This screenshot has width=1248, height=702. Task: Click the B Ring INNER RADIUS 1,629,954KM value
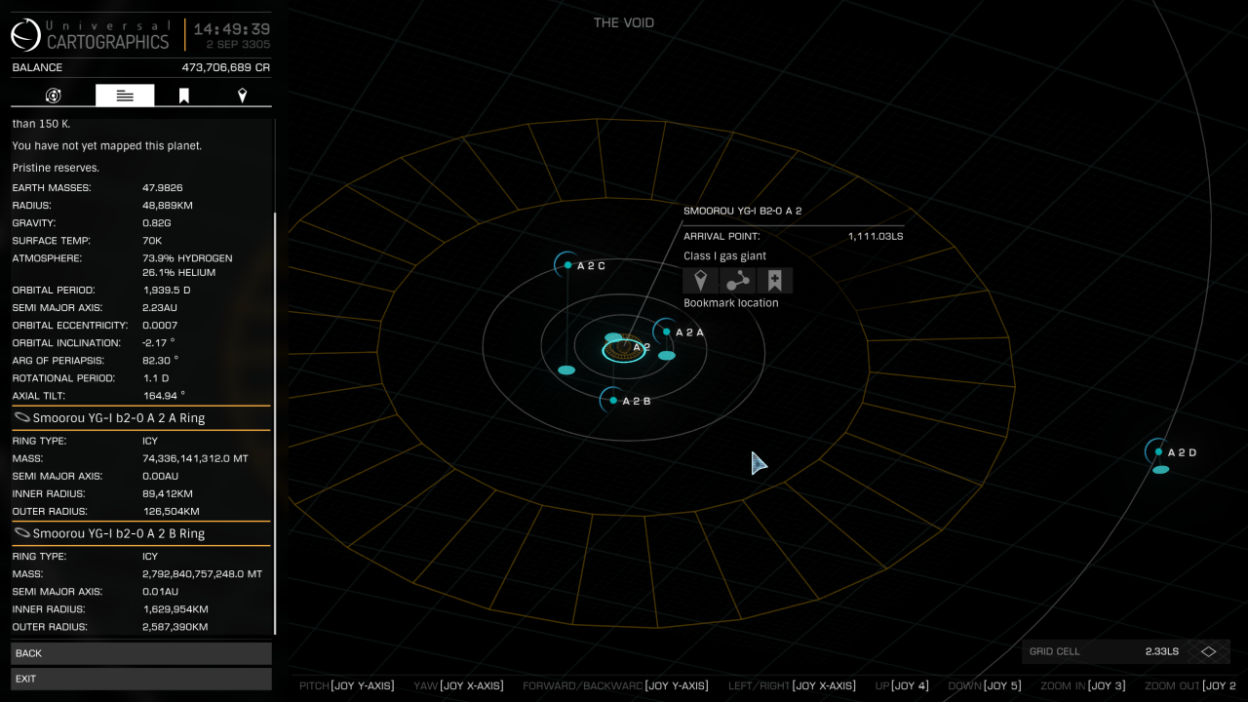[x=175, y=608]
